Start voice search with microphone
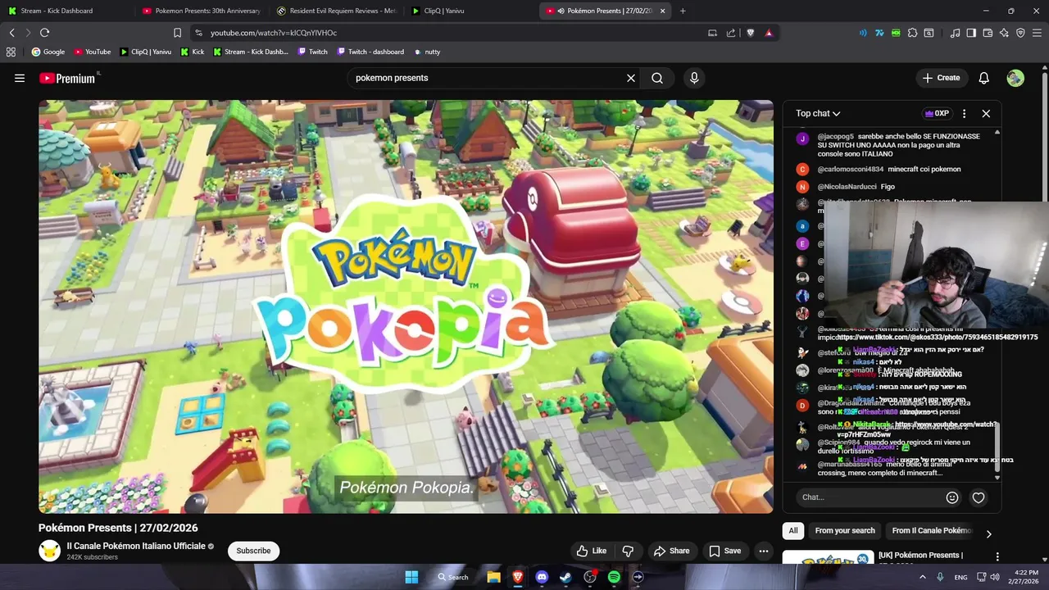 pyautogui.click(x=694, y=78)
